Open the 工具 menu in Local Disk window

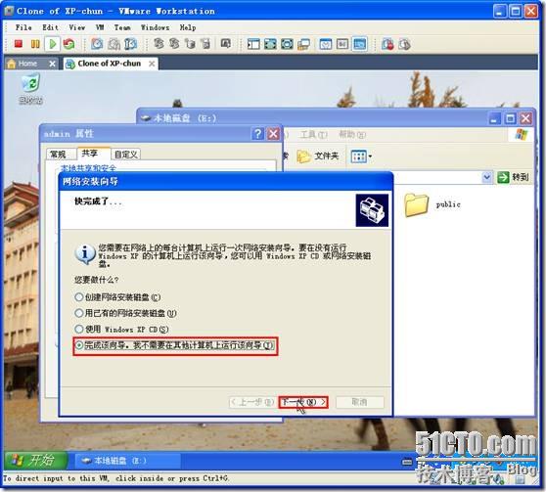pos(314,134)
